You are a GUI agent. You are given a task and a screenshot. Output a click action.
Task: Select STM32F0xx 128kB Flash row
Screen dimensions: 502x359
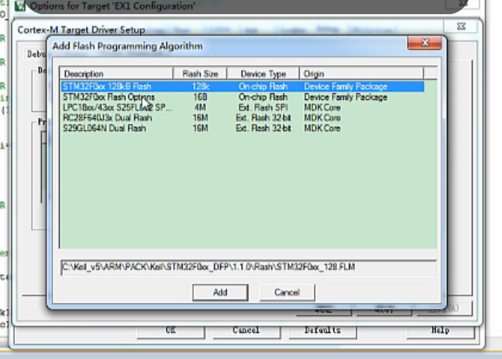[242, 87]
